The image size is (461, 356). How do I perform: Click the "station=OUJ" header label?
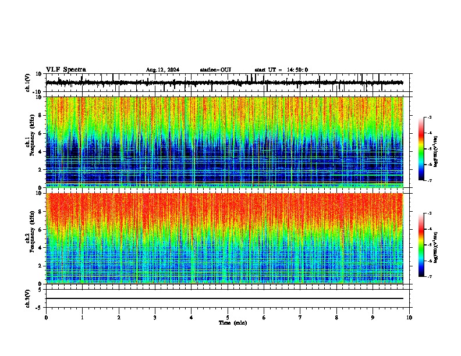[x=215, y=70]
